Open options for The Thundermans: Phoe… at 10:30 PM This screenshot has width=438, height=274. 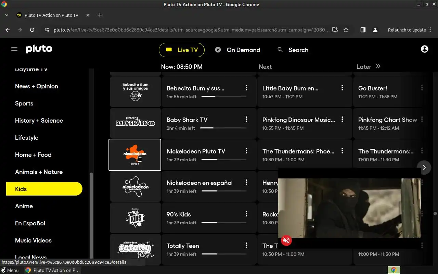pyautogui.click(x=342, y=151)
